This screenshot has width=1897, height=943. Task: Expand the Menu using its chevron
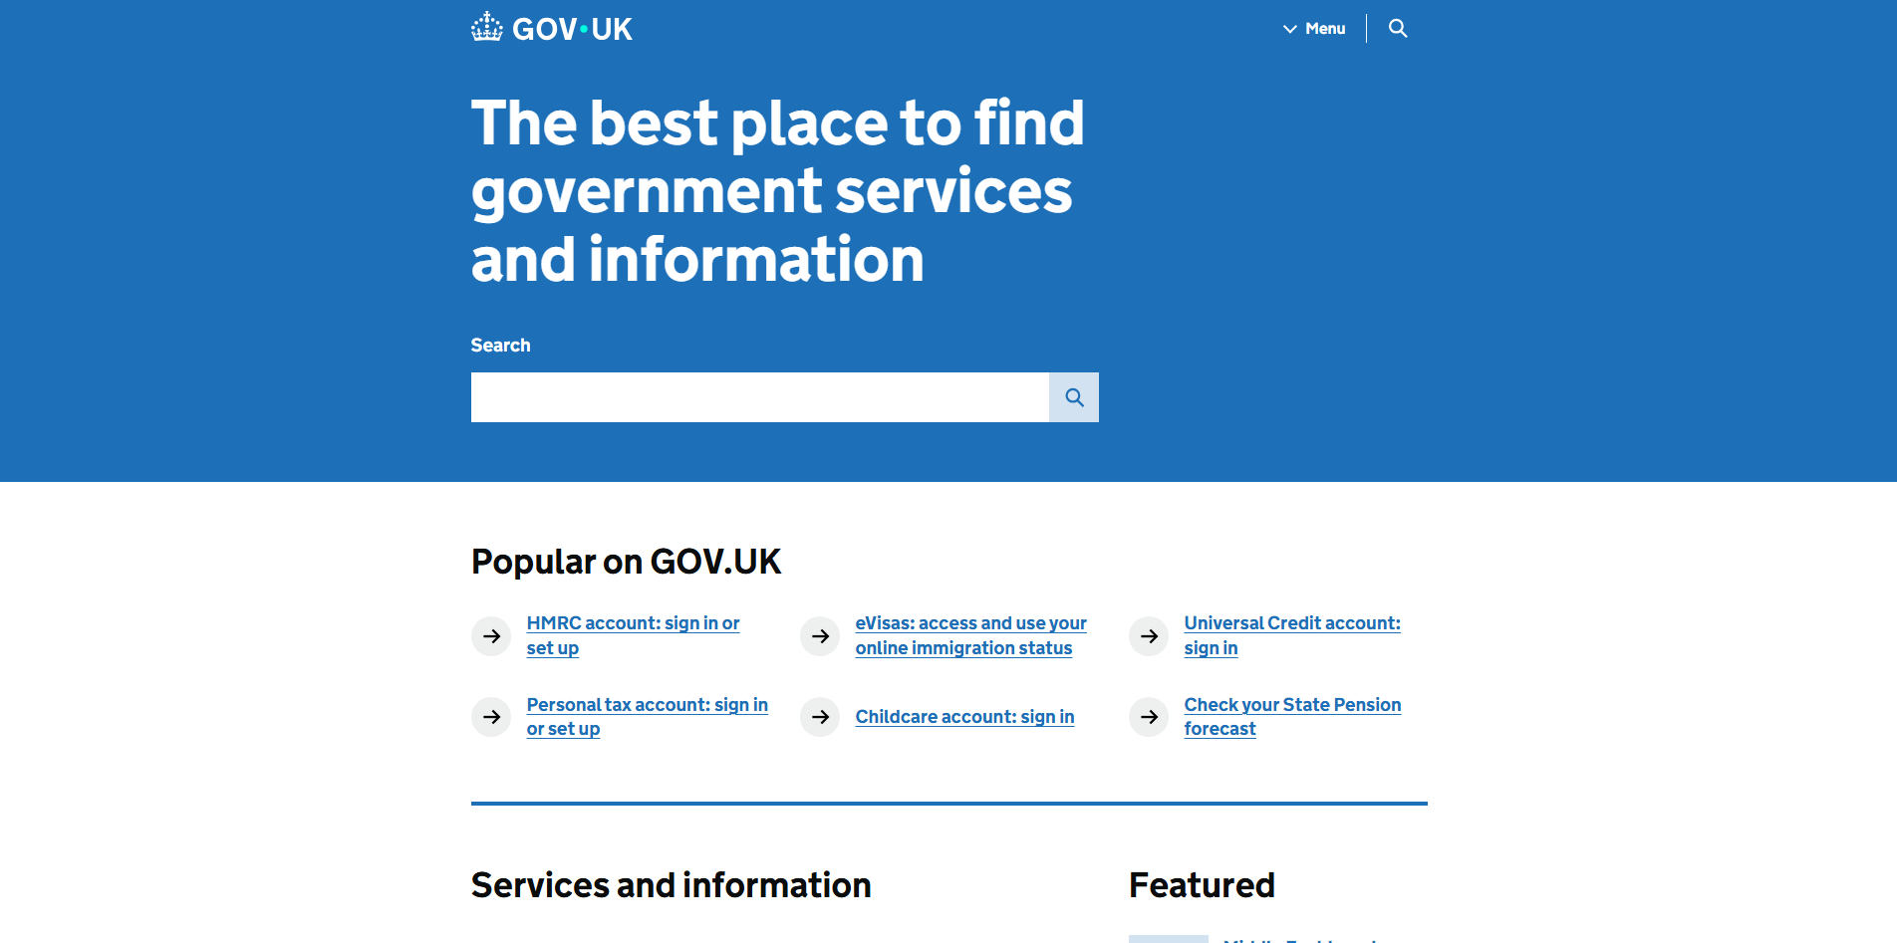[1289, 29]
